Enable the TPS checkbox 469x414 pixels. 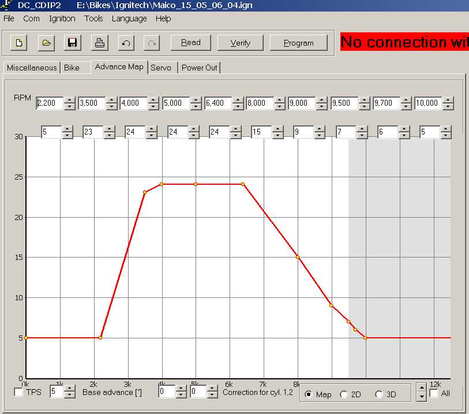pyautogui.click(x=19, y=393)
